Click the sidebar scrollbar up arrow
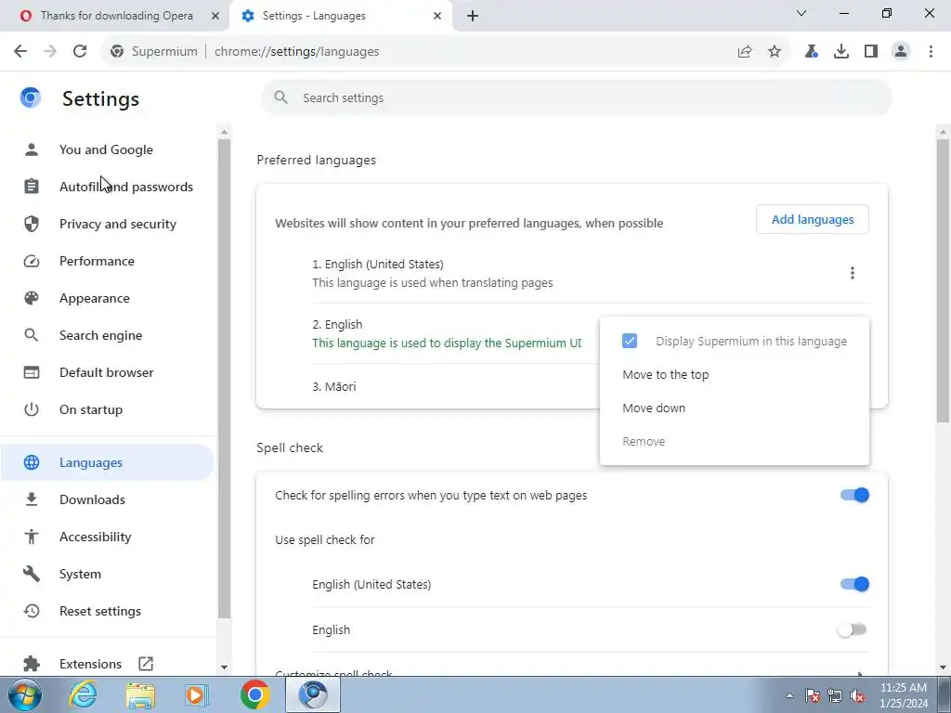Image resolution: width=951 pixels, height=713 pixels. tap(224, 132)
